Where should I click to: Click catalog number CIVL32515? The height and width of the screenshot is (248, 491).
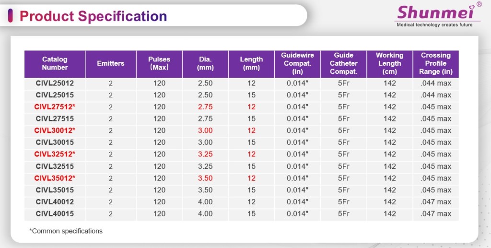(55, 166)
